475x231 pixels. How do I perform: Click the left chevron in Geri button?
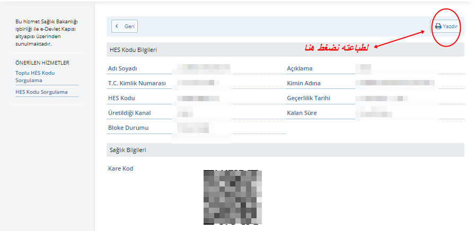117,26
